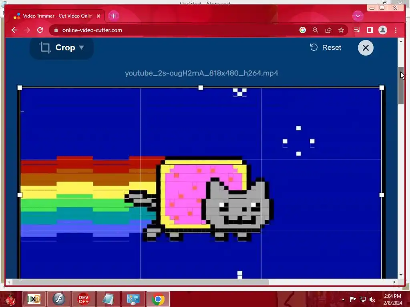The image size is (410, 307).
Task: Close the video editor with the X button
Action: point(366,48)
